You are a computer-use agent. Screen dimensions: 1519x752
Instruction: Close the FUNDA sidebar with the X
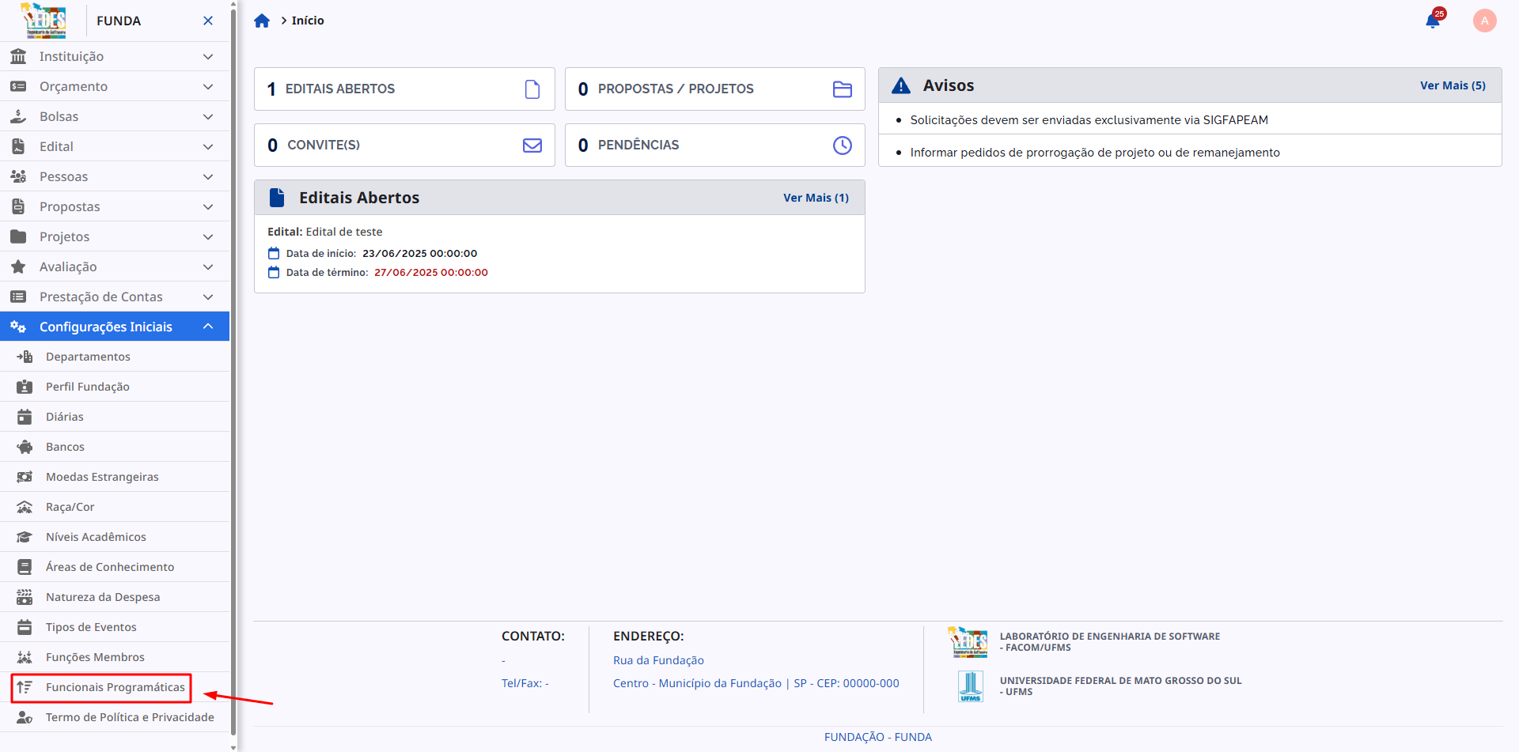point(207,21)
